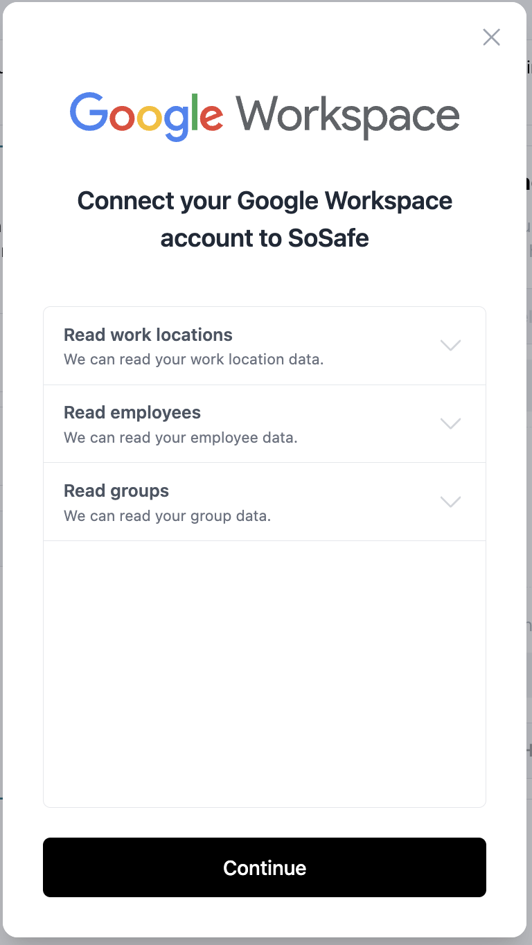The width and height of the screenshot is (532, 945).
Task: Click empty space below the permissions list
Action: (x=265, y=672)
